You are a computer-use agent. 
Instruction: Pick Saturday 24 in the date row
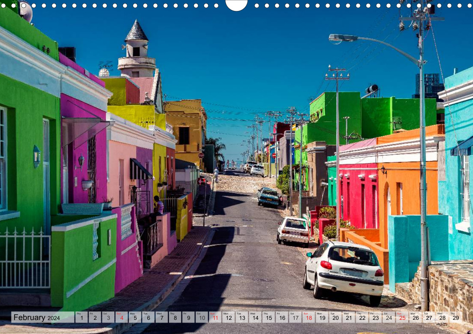(x=389, y=317)
